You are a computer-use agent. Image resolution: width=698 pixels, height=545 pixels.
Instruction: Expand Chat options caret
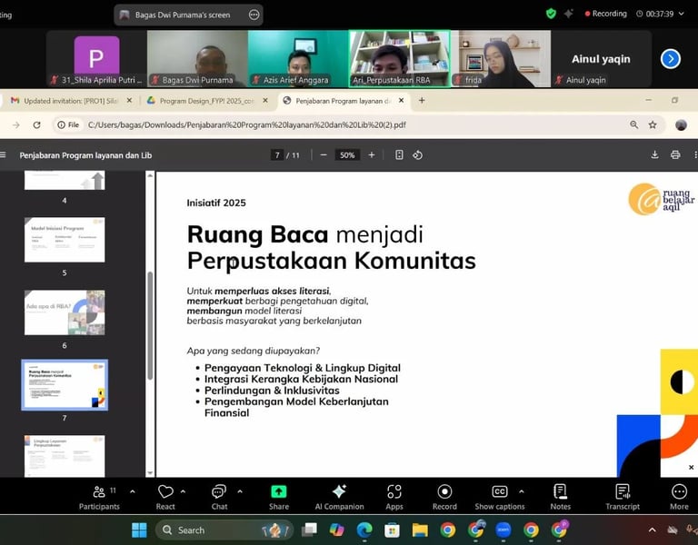click(x=240, y=491)
